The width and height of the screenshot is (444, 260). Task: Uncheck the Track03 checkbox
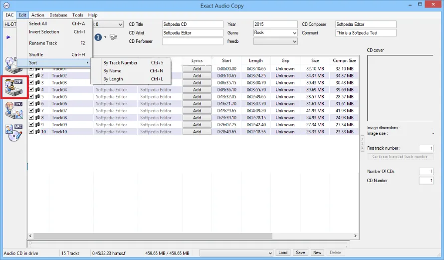point(31,82)
